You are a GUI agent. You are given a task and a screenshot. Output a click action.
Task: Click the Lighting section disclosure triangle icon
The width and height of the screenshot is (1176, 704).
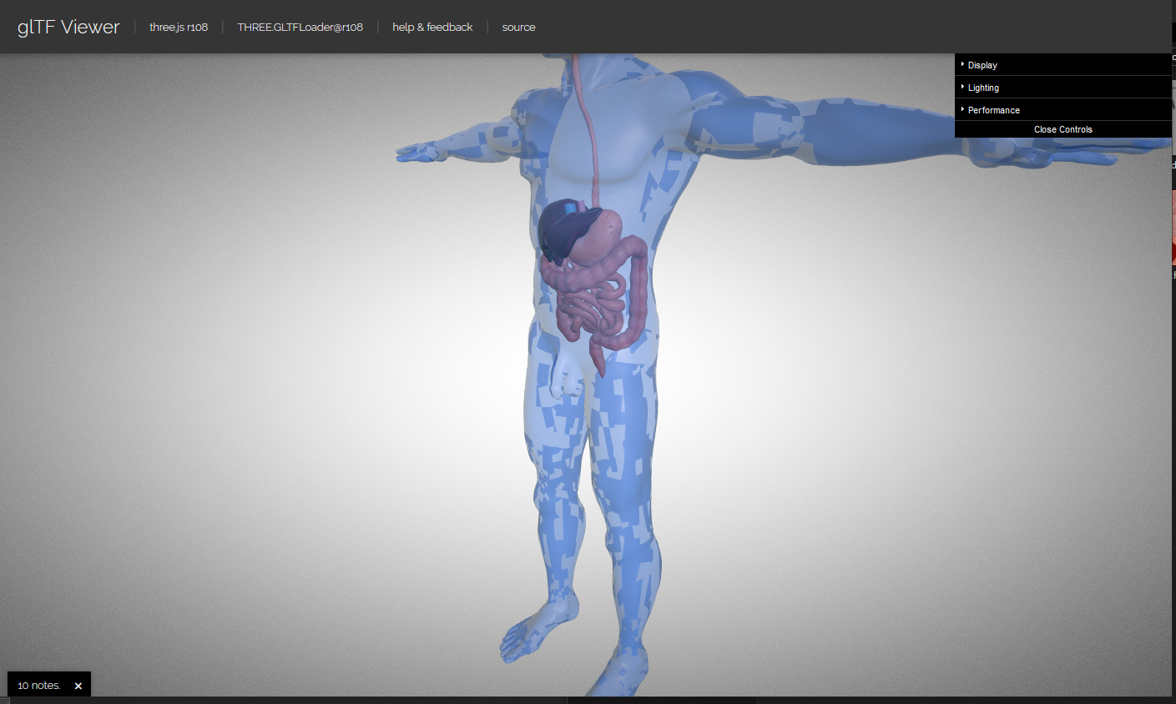click(962, 87)
